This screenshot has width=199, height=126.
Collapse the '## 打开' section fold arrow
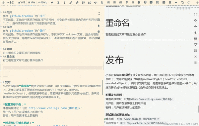click(1, 12)
